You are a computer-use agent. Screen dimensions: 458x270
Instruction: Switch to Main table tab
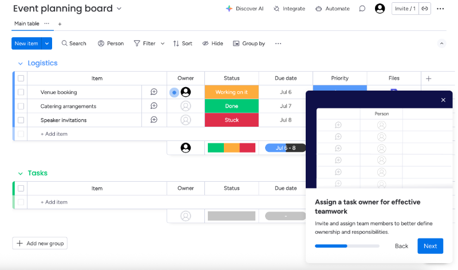click(27, 24)
